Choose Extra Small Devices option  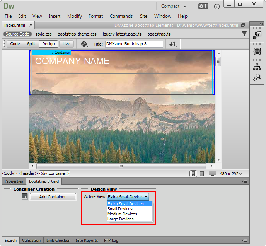pyautogui.click(x=130, y=204)
